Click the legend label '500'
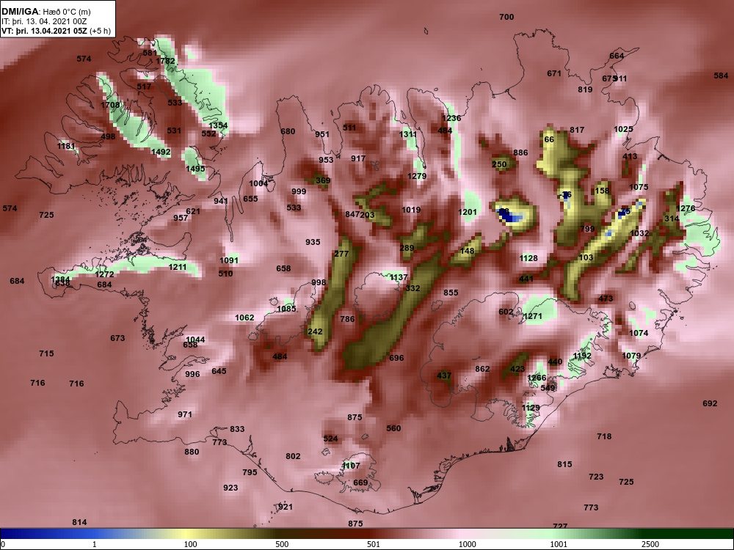 click(x=282, y=544)
